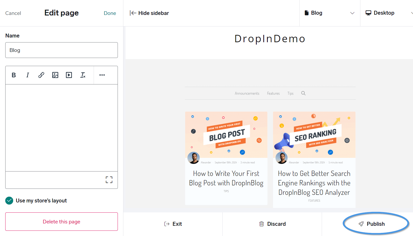The height and width of the screenshot is (236, 413).
Task: Click the page file icon beside Blog
Action: 306,13
